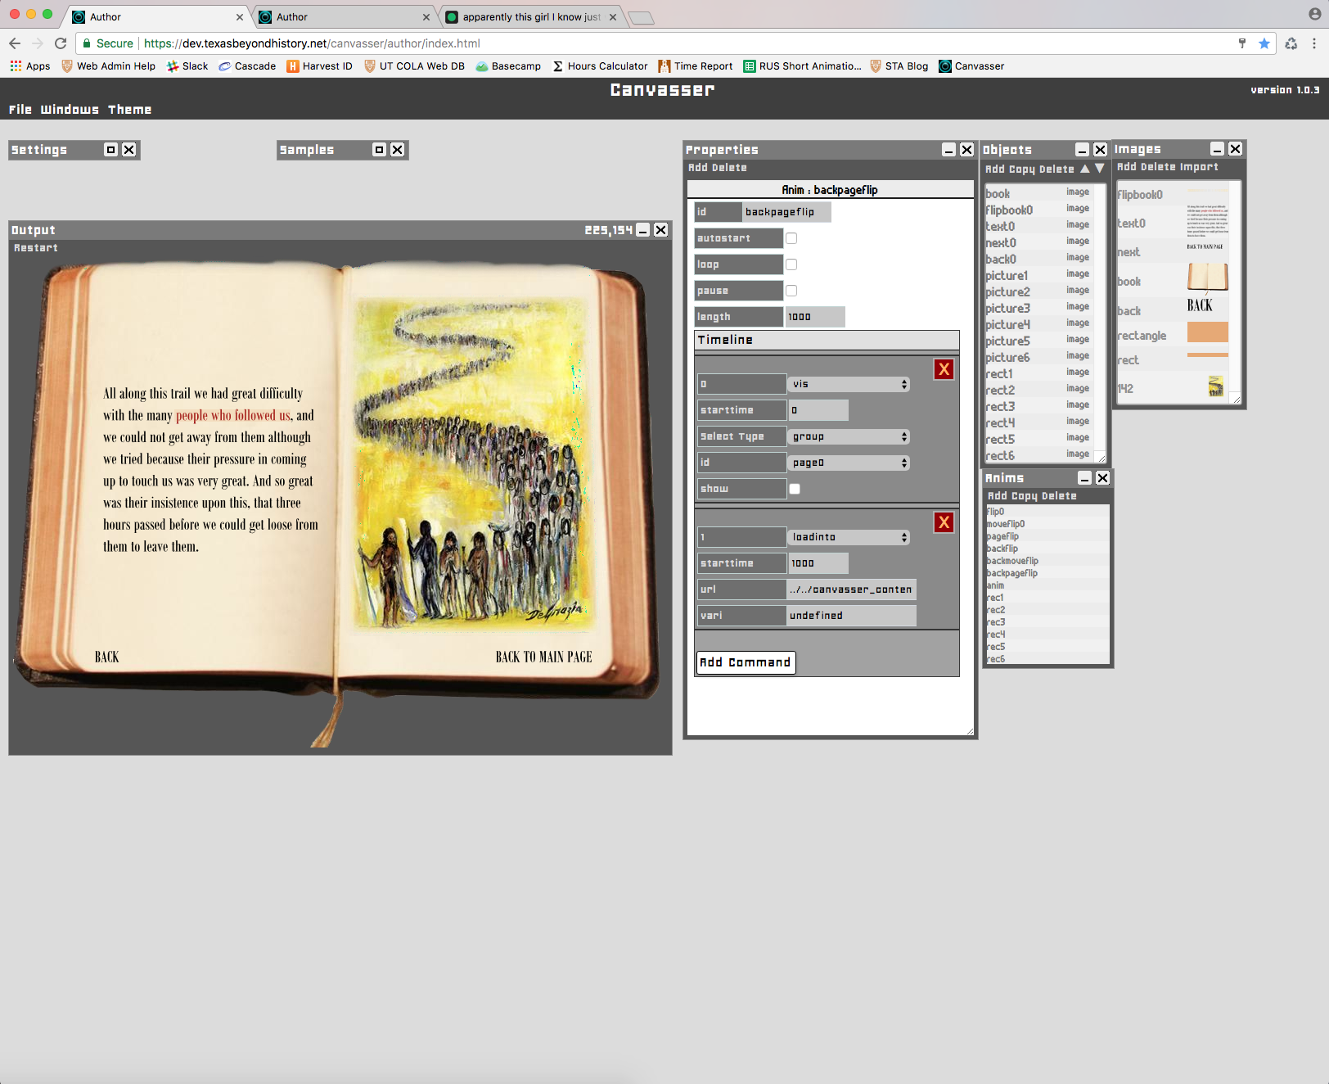This screenshot has width=1329, height=1084.
Task: Open the vis command type dropdown
Action: [849, 384]
